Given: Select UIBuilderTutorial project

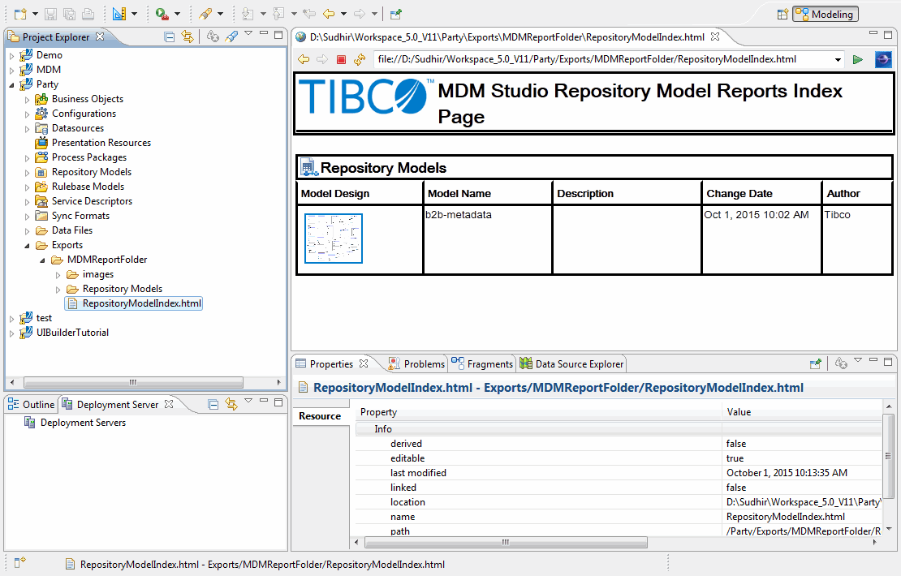Looking at the screenshot, I should point(72,333).
